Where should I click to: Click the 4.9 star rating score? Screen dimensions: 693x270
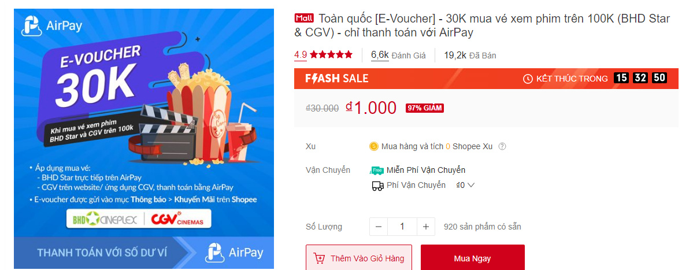click(x=301, y=55)
